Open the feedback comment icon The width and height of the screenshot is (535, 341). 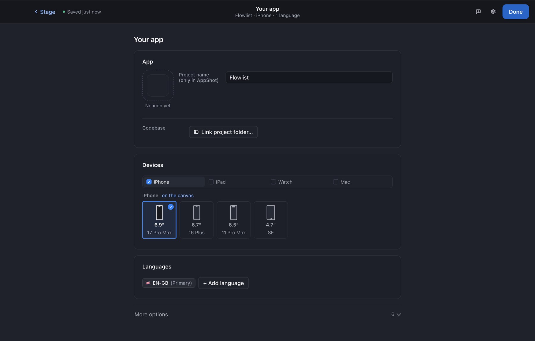(478, 12)
